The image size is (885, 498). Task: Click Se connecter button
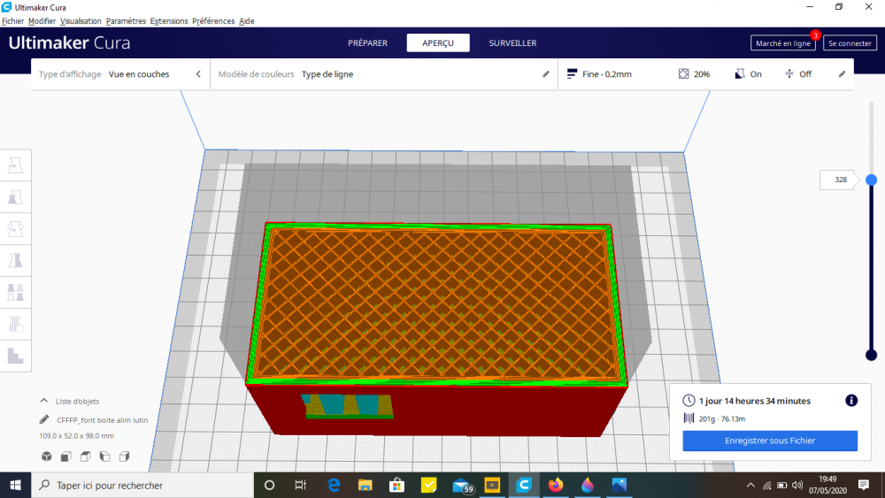click(x=850, y=42)
